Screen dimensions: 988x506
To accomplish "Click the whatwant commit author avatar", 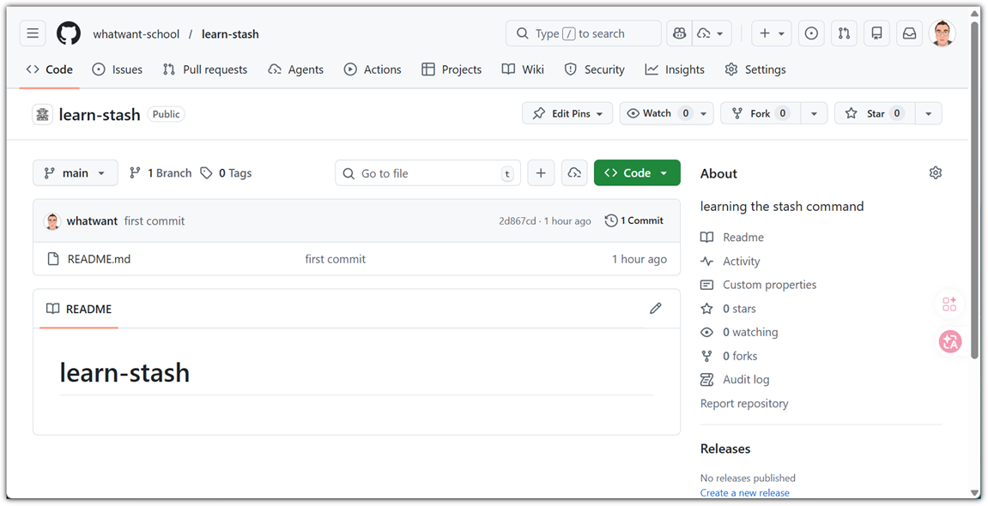I will [x=52, y=221].
